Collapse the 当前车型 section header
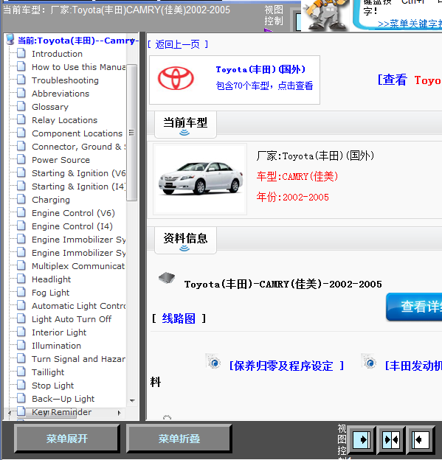The image size is (442, 460). pyautogui.click(x=185, y=125)
